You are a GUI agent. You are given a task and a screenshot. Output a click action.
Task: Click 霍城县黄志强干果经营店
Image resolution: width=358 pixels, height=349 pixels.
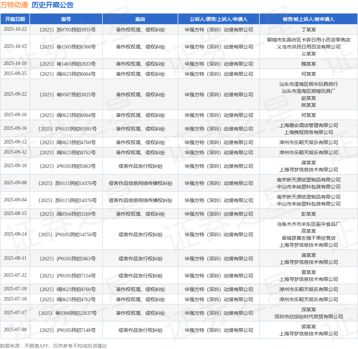pyautogui.click(x=308, y=238)
